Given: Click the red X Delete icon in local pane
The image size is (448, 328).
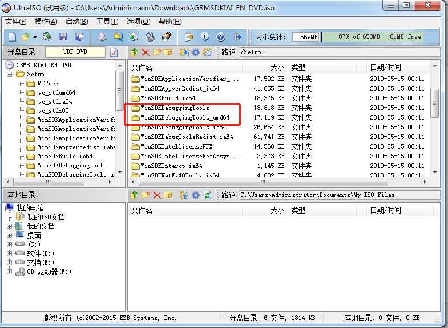Looking at the screenshot, I should [156, 195].
